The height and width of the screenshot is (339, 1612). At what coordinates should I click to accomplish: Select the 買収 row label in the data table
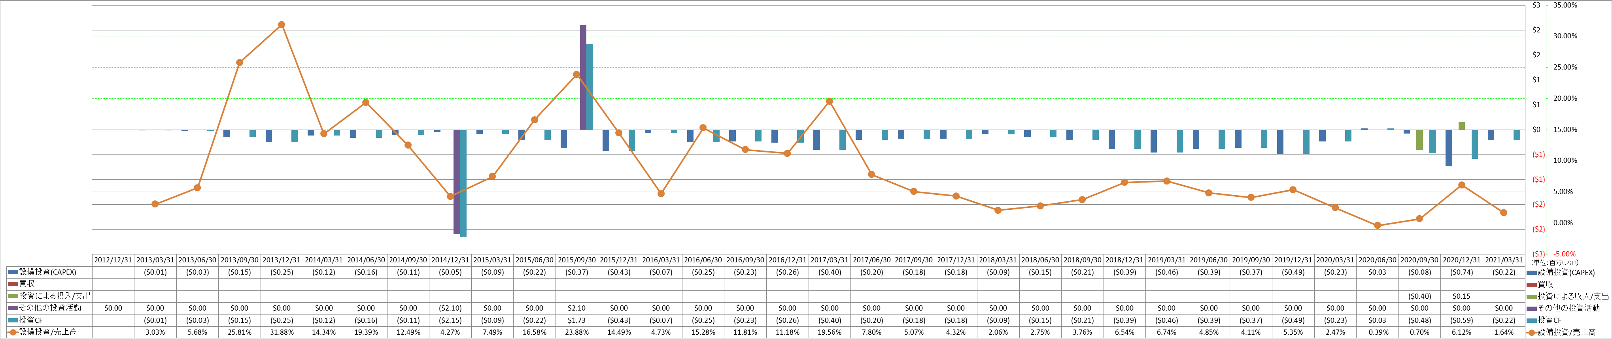click(x=27, y=284)
